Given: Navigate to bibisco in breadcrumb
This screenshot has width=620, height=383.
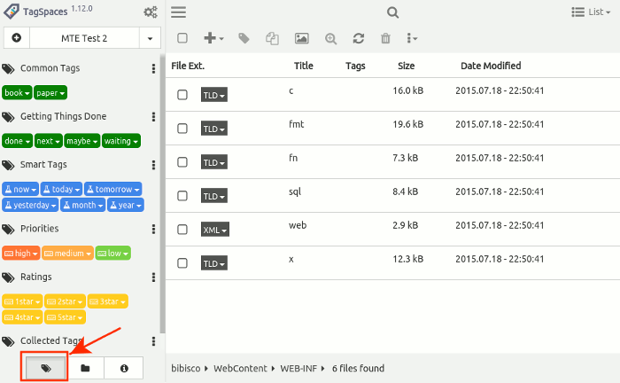Looking at the screenshot, I should coord(185,368).
